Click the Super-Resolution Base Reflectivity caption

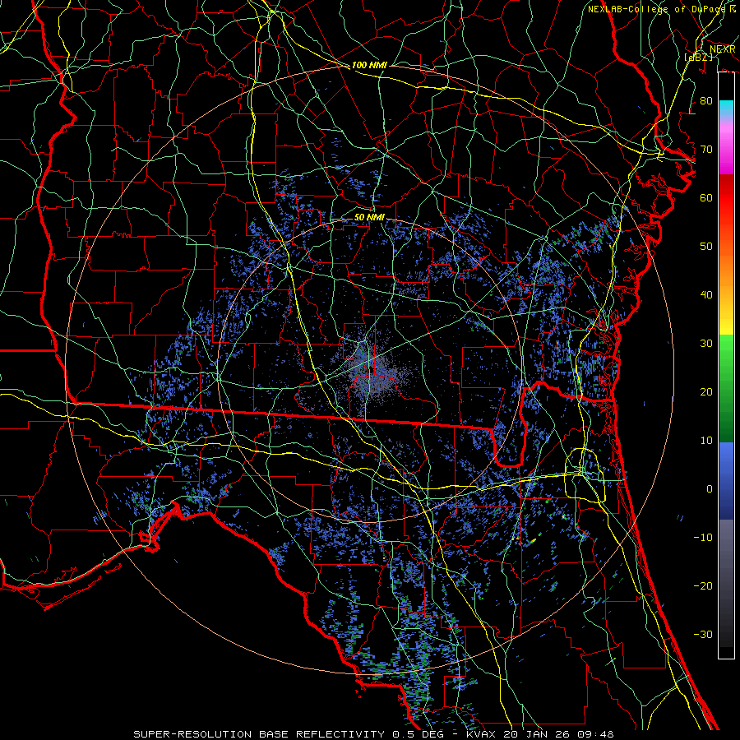click(x=373, y=734)
